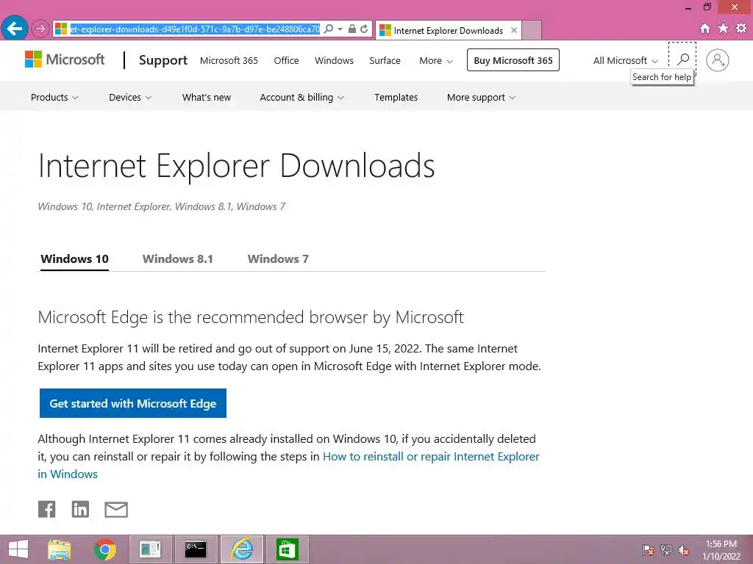Image resolution: width=753 pixels, height=564 pixels.
Task: Open Favorites star icon
Action: click(723, 29)
